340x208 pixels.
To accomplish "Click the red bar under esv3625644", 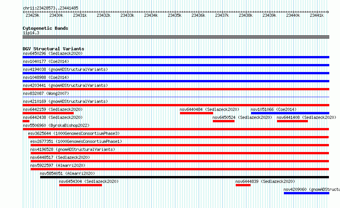I will pos(178,137).
